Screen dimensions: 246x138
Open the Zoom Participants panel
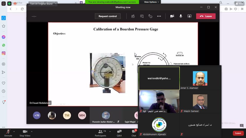100,133
